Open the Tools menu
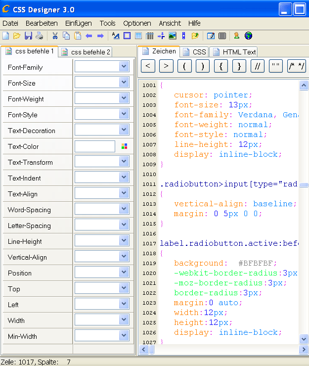The image size is (309, 366). 107,23
